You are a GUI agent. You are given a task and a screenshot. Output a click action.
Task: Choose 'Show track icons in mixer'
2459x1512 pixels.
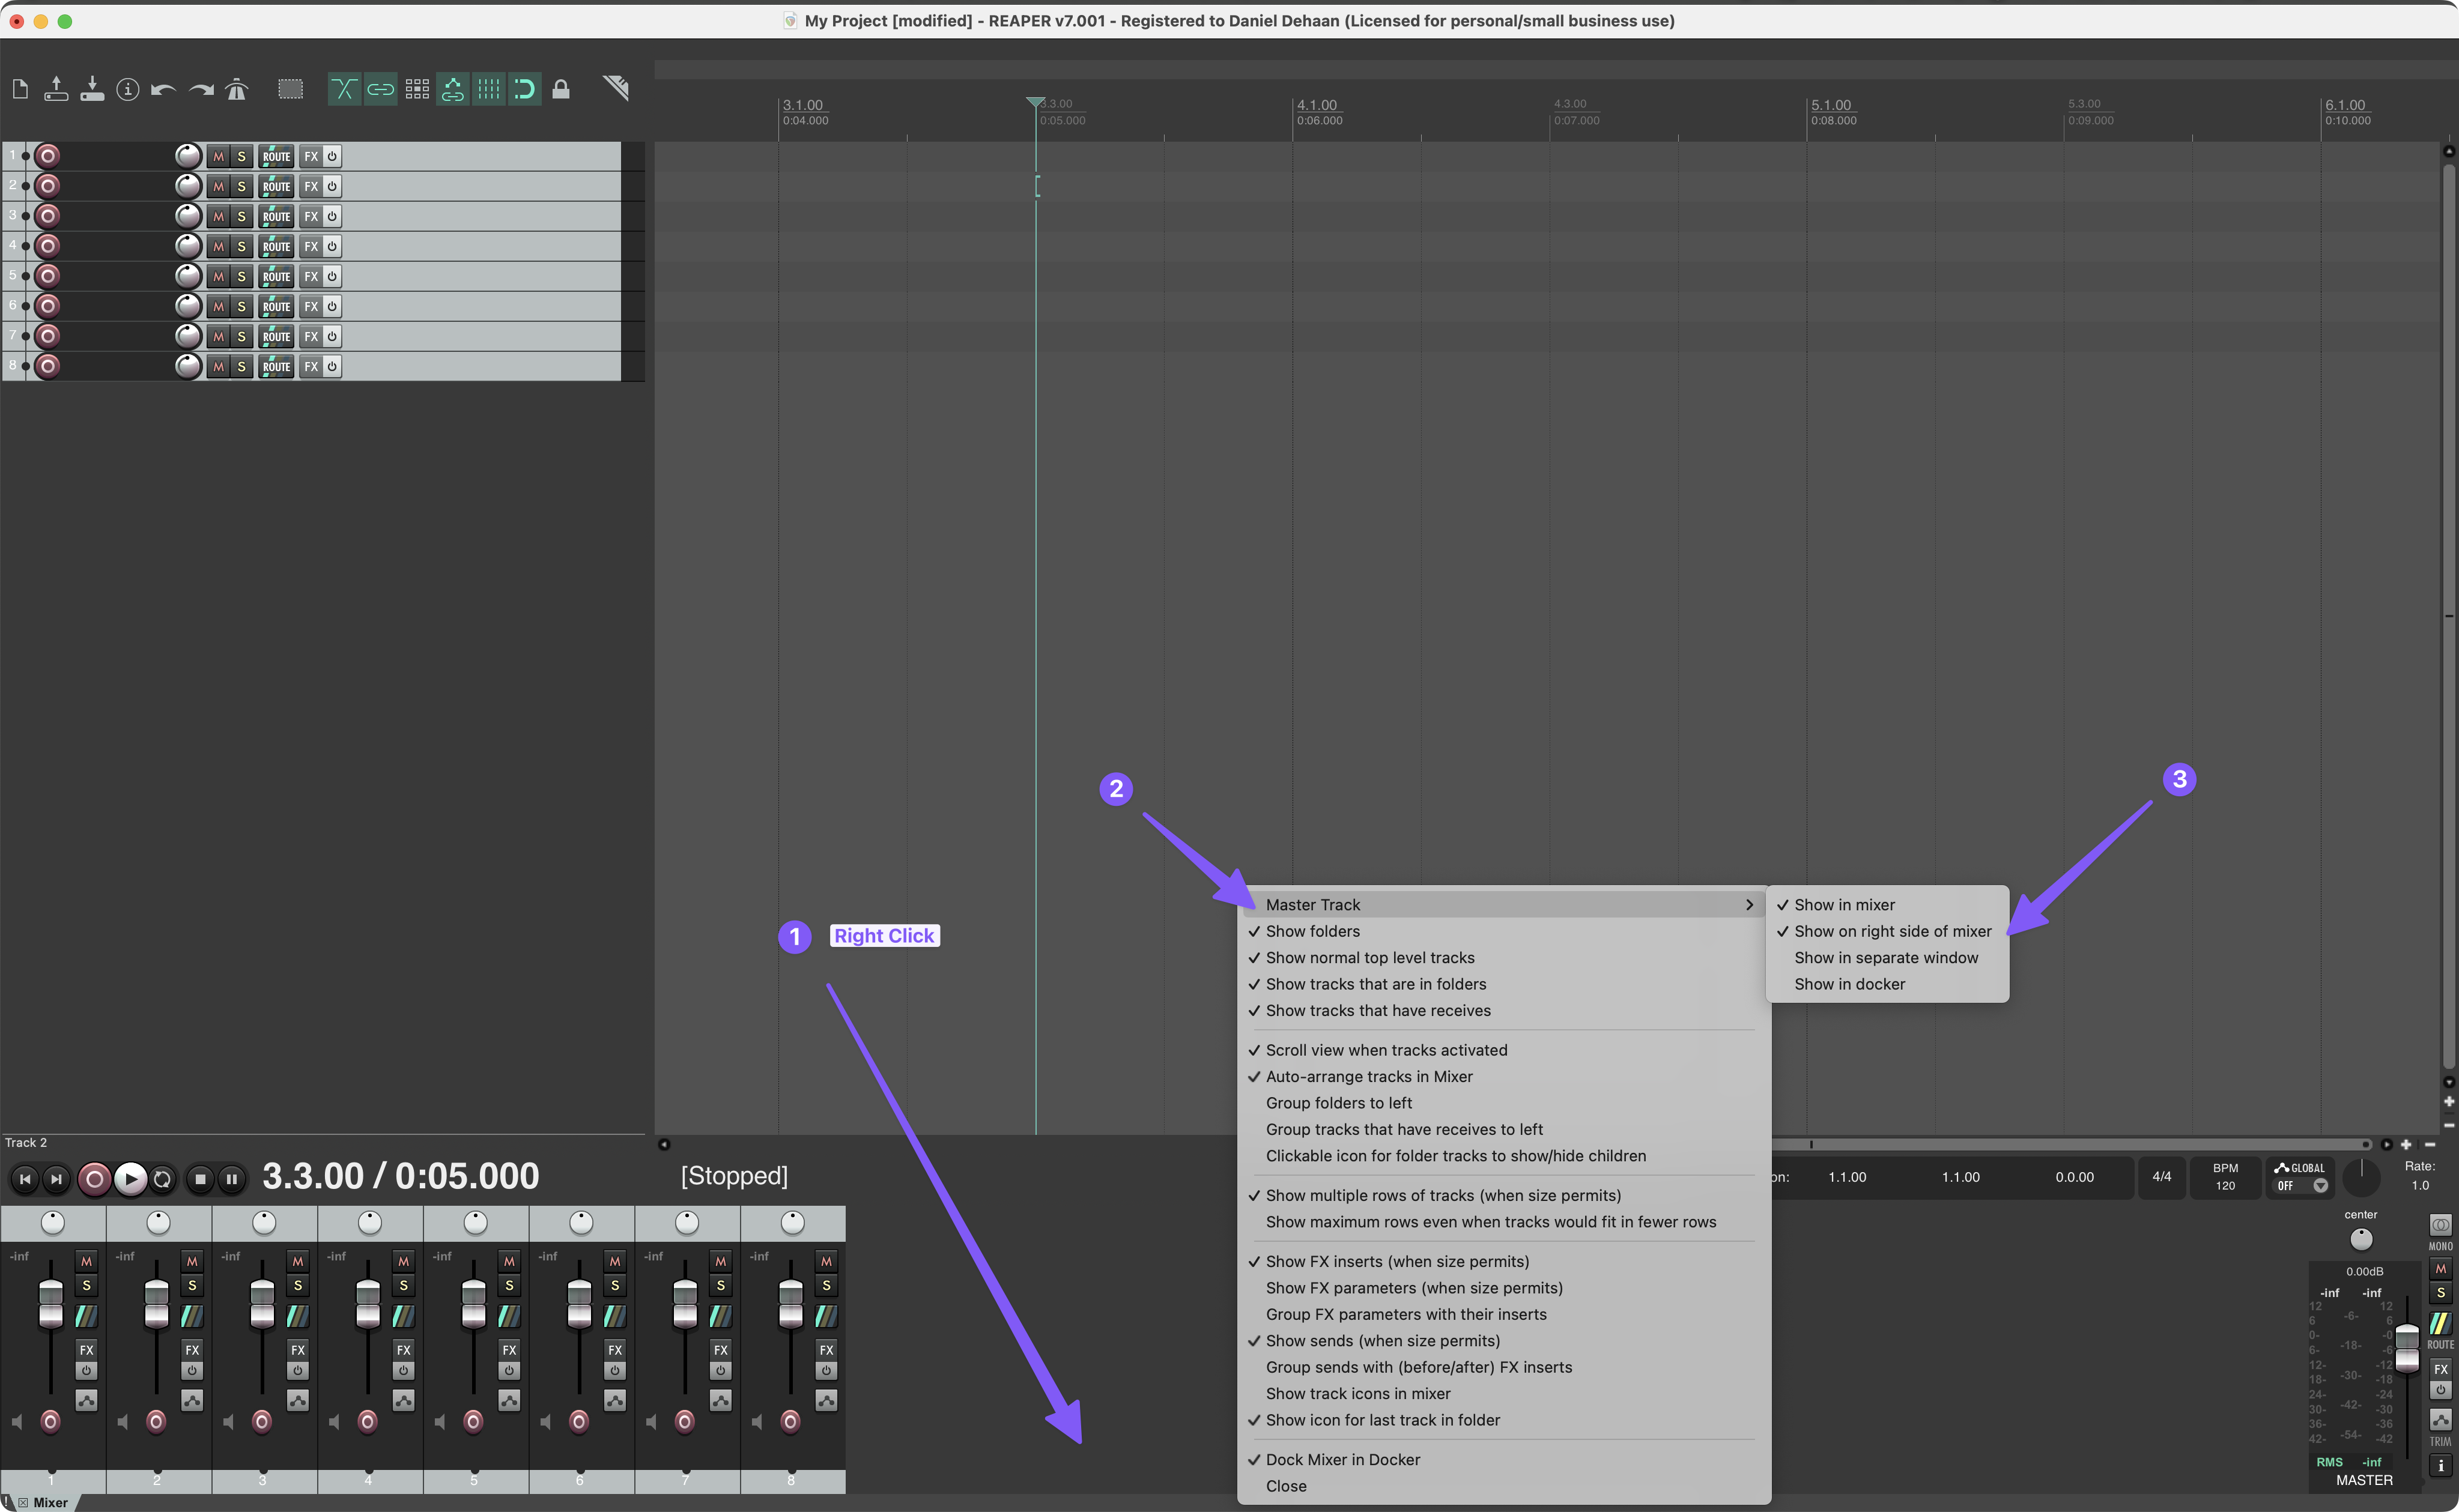1357,1393
